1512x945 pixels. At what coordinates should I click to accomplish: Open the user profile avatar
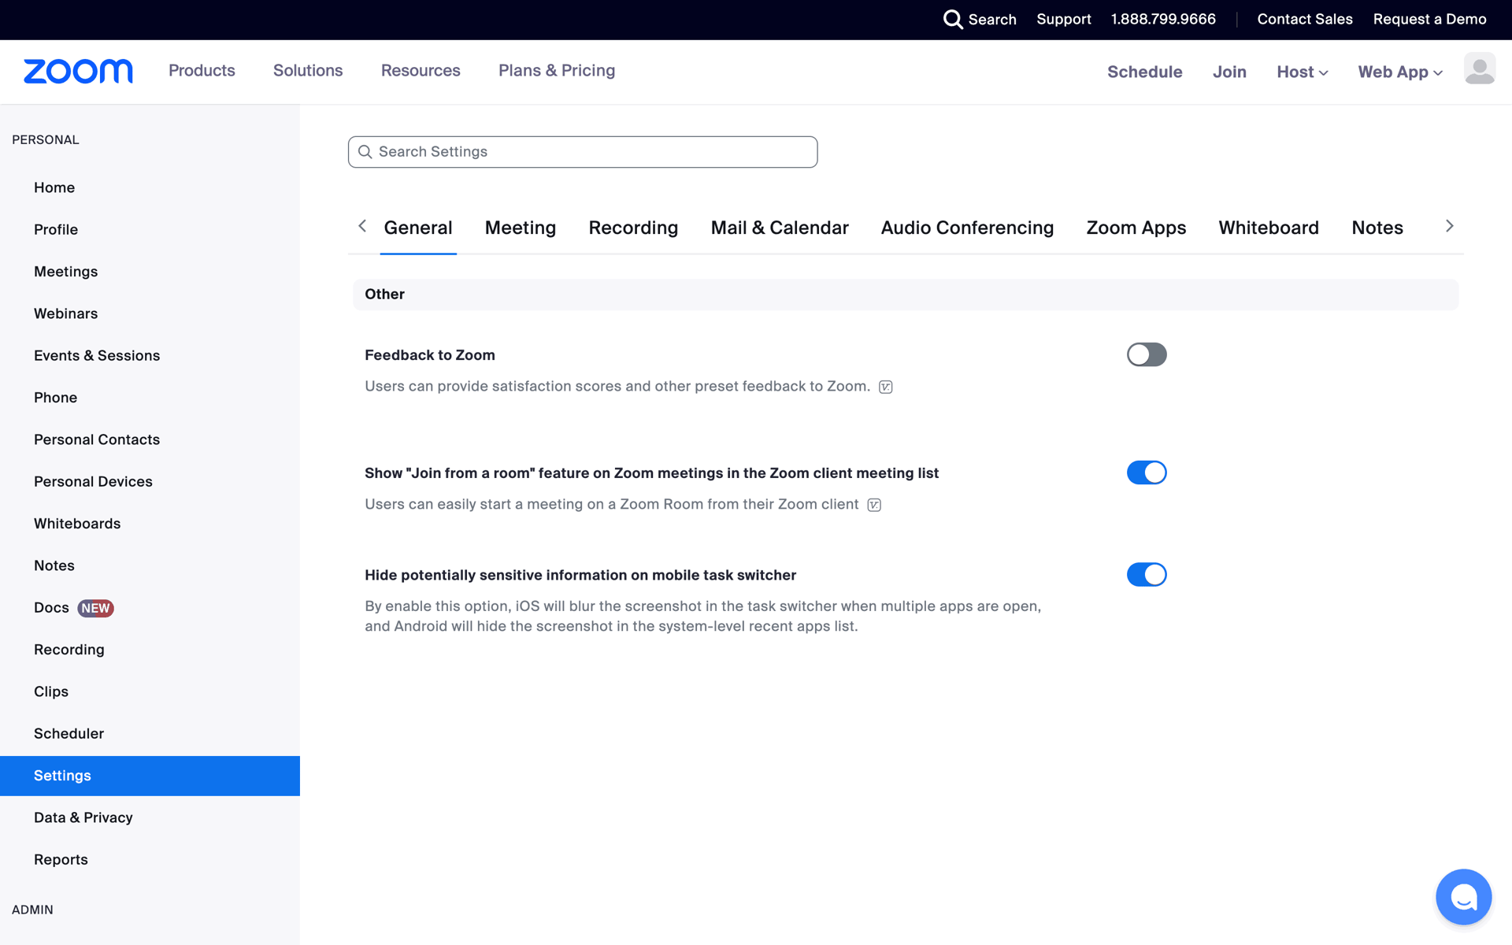[1479, 69]
